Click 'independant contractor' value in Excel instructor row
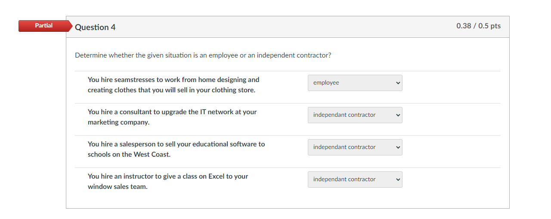The height and width of the screenshot is (219, 551). click(x=344, y=179)
